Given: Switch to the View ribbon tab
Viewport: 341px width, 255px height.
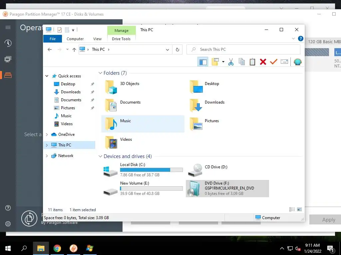Looking at the screenshot, I should click(97, 39).
